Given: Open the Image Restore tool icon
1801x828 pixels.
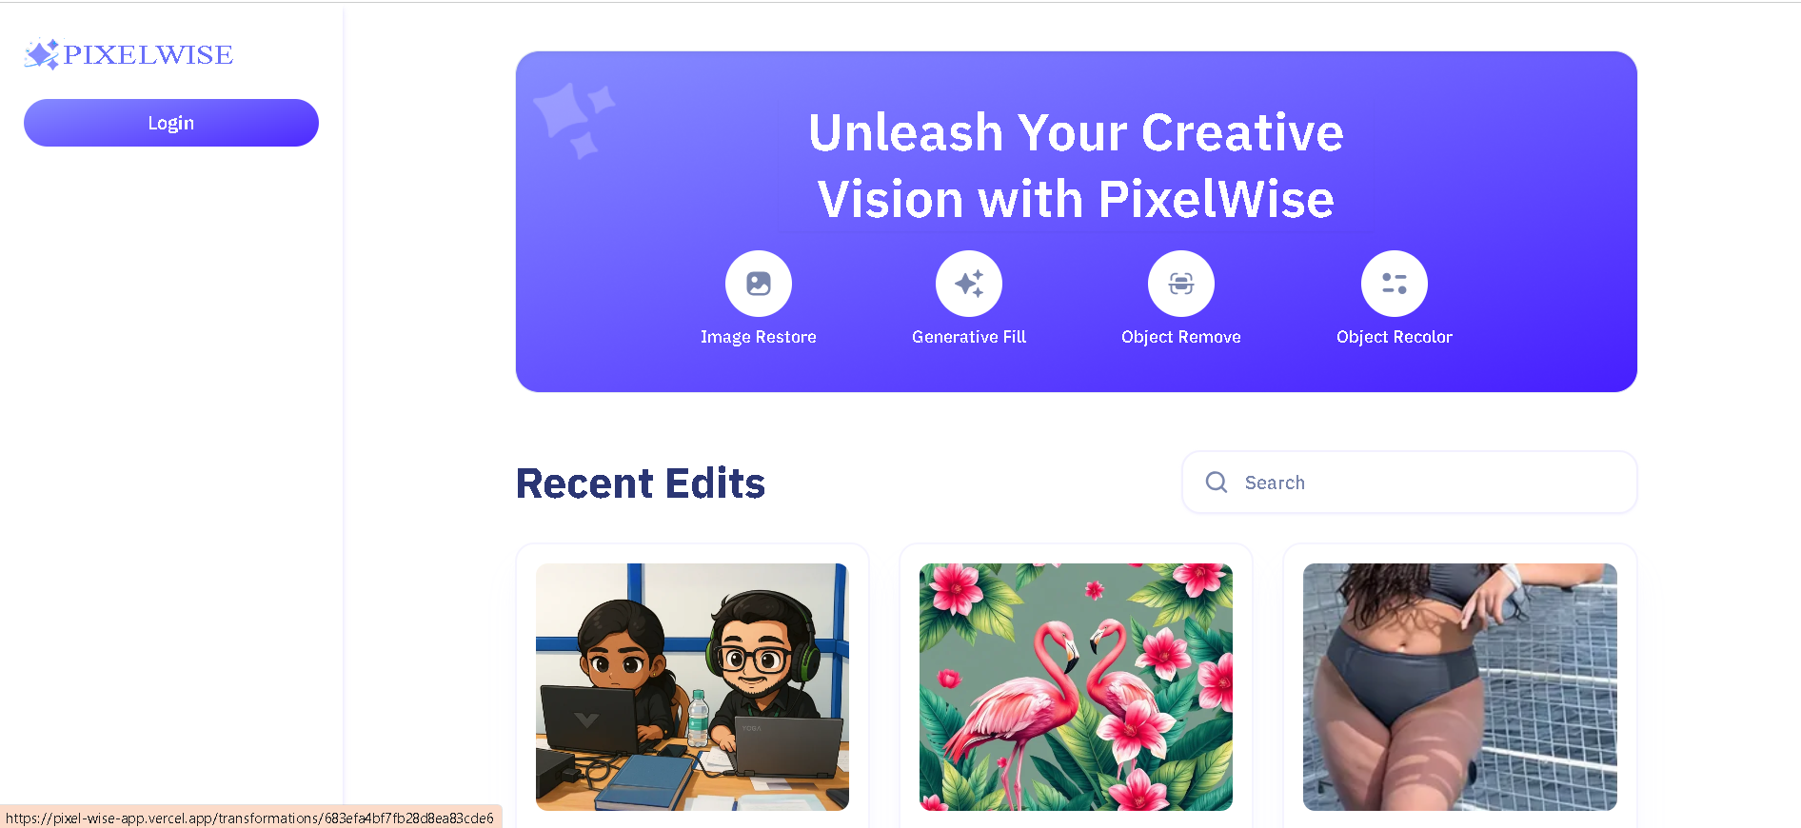Looking at the screenshot, I should point(759,284).
